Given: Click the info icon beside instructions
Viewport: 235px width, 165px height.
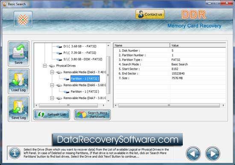Looking at the screenshot, I should (15, 153).
